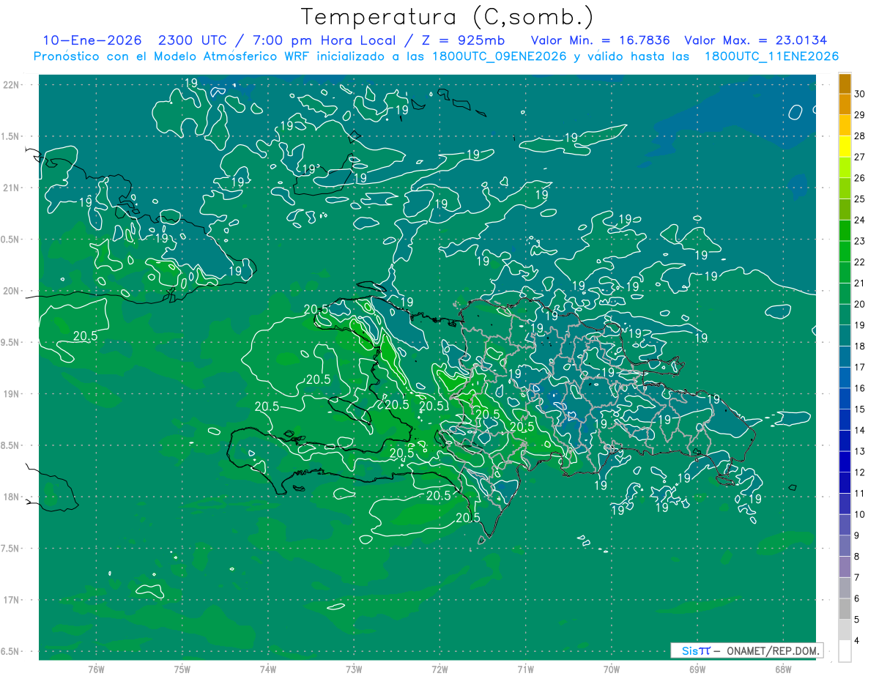The width and height of the screenshot is (879, 679).
Task: Click the longitude axis label '74W'
Action: (268, 669)
